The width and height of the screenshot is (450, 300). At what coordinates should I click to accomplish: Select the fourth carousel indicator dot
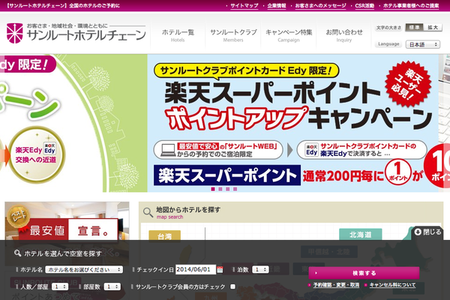point(235,189)
